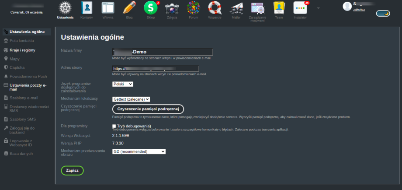Launch the Blog pencil icon
This screenshot has height=190, width=402.
click(129, 8)
